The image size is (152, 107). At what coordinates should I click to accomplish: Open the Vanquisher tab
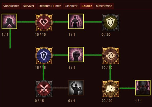pyautogui.click(x=11, y=6)
